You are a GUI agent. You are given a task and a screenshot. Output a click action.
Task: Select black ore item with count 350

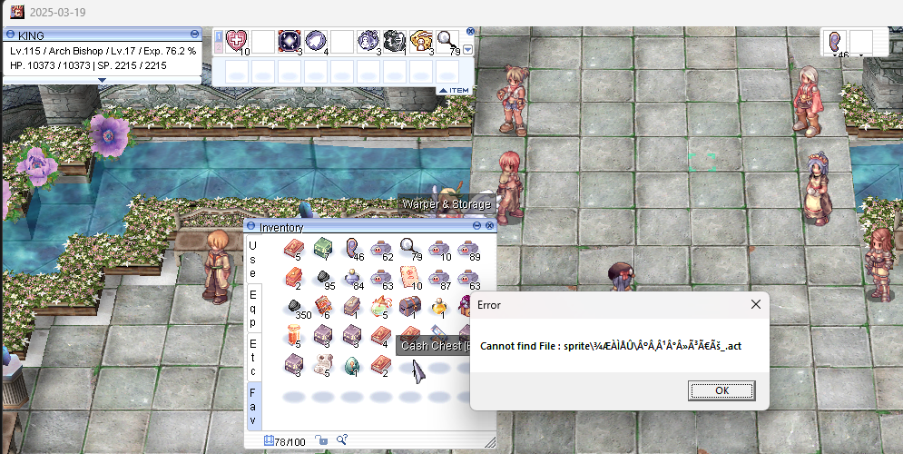click(296, 308)
